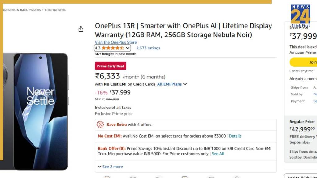
Task: Click the OnePlus 13R product title
Action: coord(183,30)
